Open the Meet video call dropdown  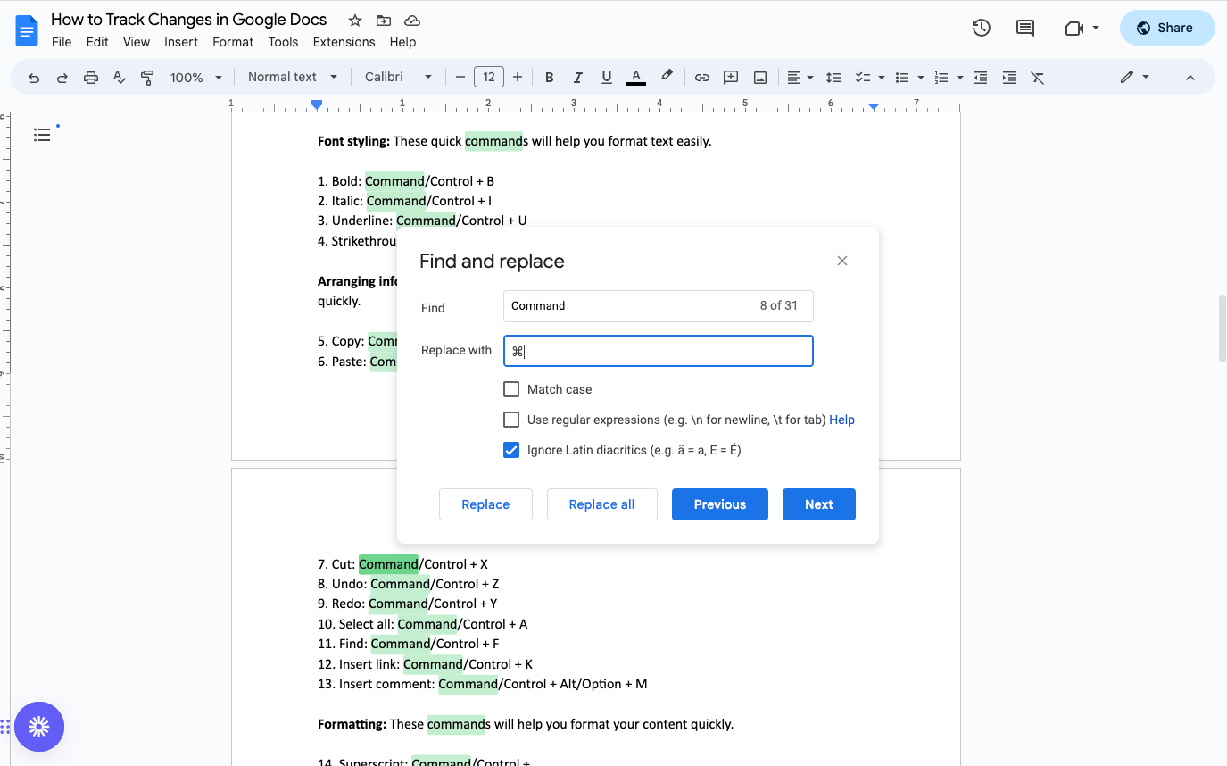click(1082, 28)
